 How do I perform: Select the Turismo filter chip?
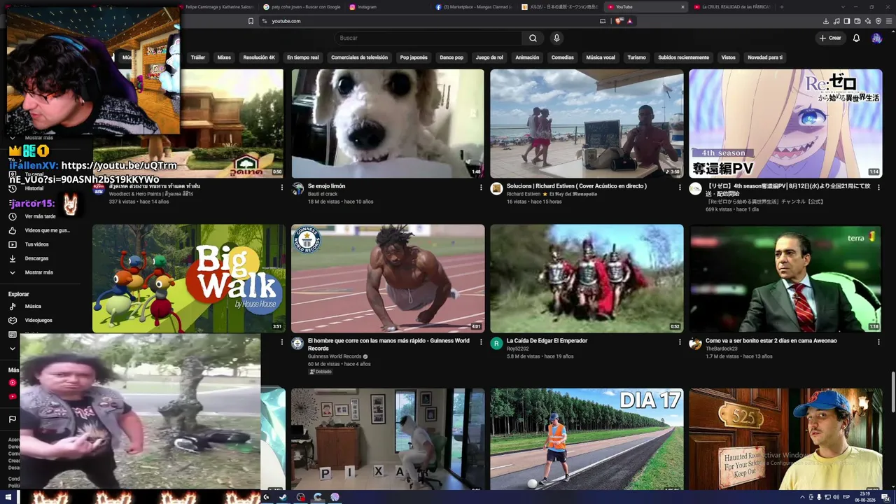click(x=636, y=57)
